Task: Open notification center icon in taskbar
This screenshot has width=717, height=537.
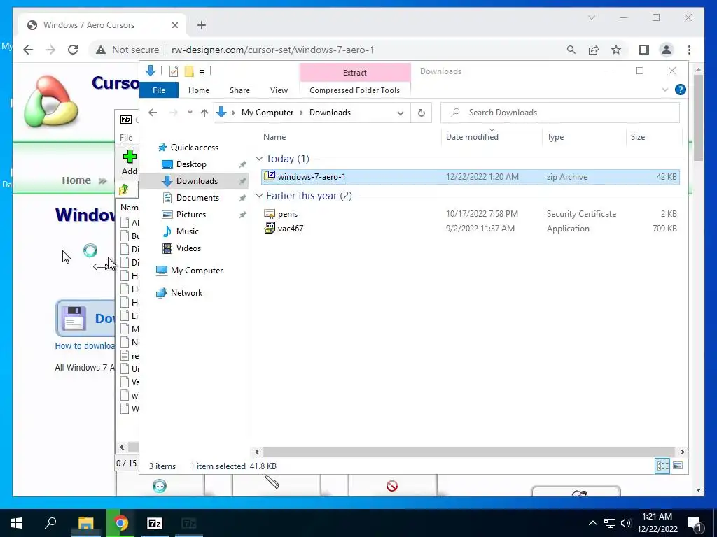Action: click(695, 524)
